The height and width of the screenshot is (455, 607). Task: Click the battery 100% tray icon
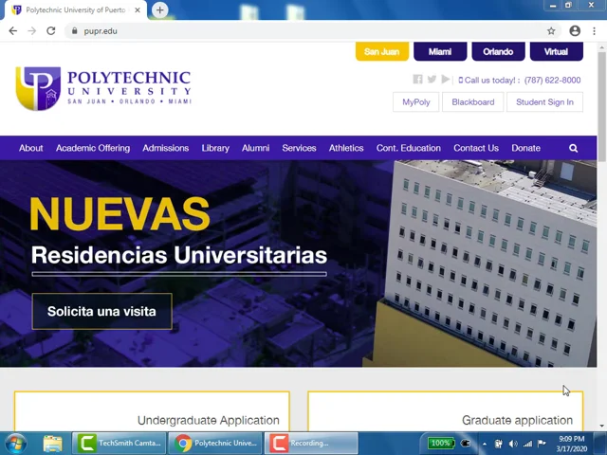pyautogui.click(x=440, y=443)
